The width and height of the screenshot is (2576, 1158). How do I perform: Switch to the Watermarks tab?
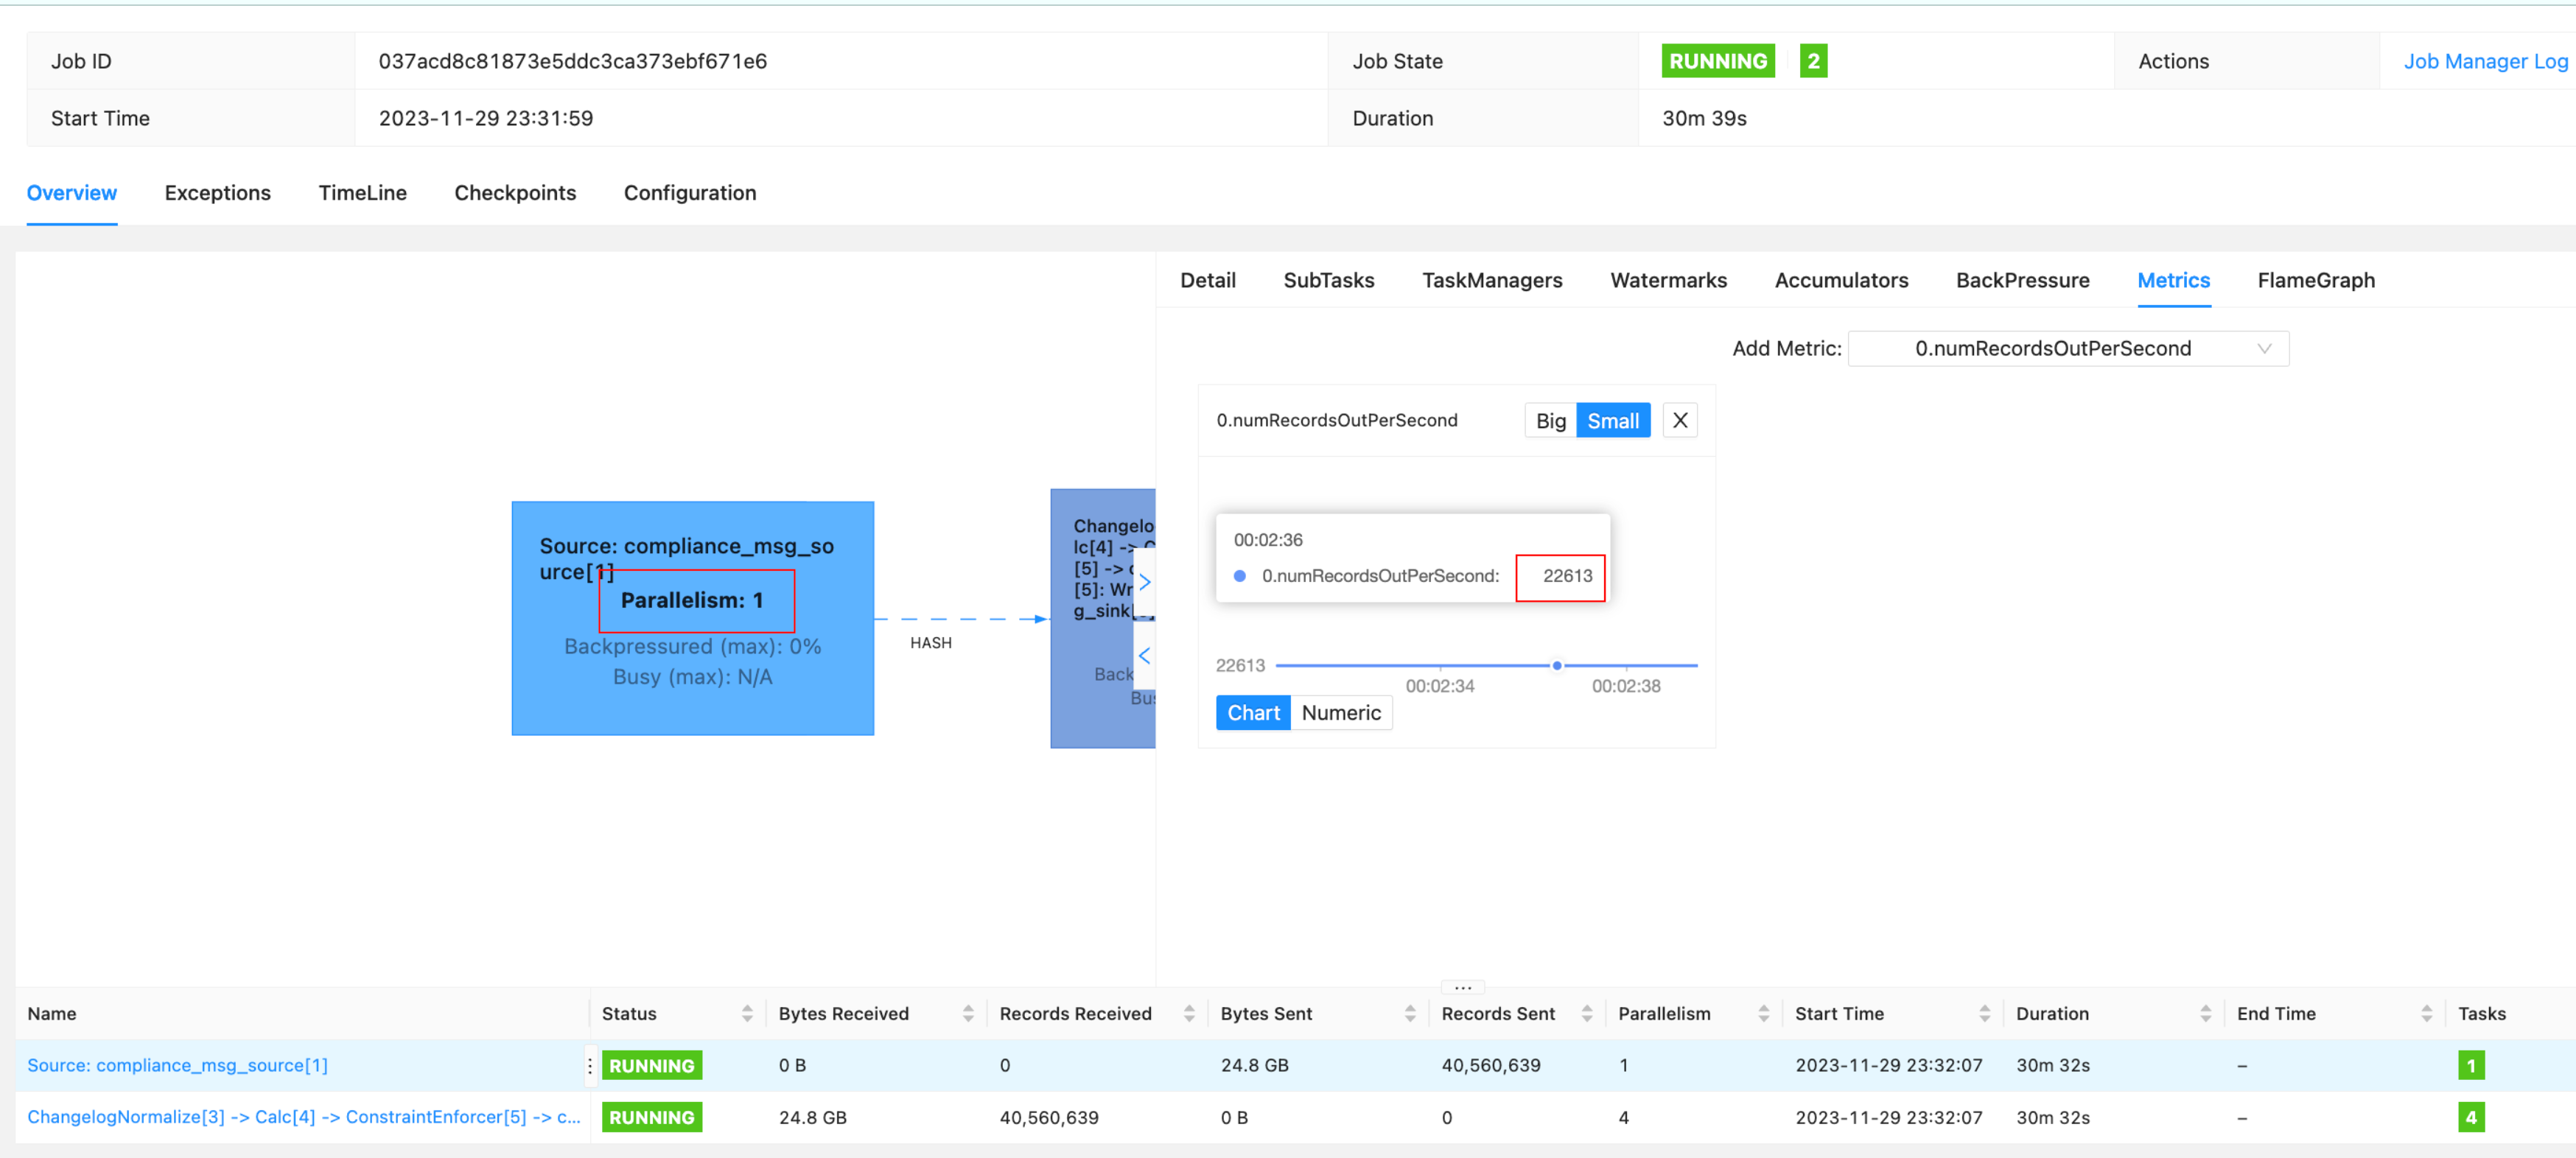coord(1668,280)
